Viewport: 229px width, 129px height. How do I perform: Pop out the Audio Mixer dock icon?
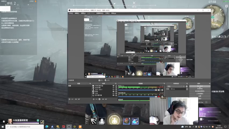[164, 83]
